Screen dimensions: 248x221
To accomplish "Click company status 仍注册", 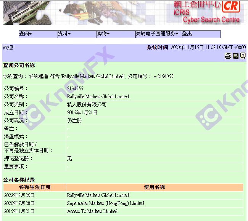I will [74, 120].
